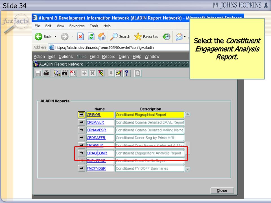Open the View menu

coord(60,26)
